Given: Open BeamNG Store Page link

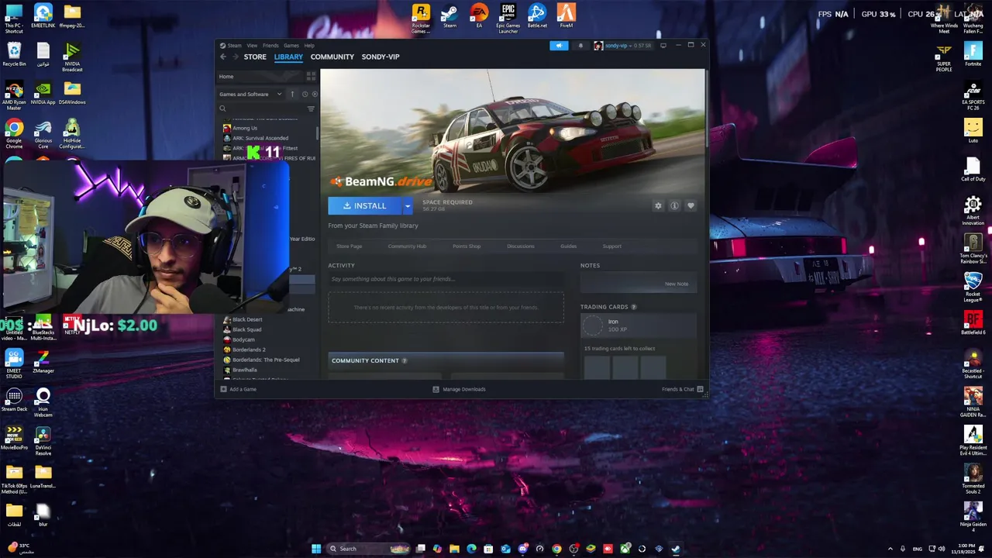Looking at the screenshot, I should pos(349,246).
